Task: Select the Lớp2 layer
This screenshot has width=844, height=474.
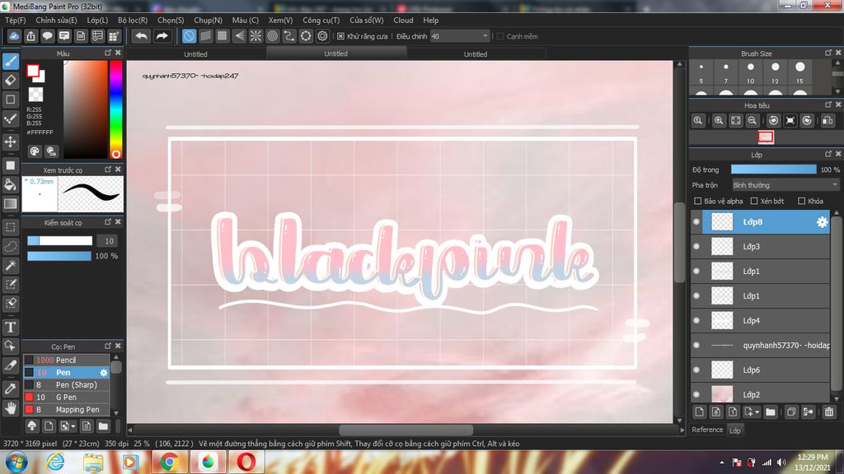Action: [766, 394]
